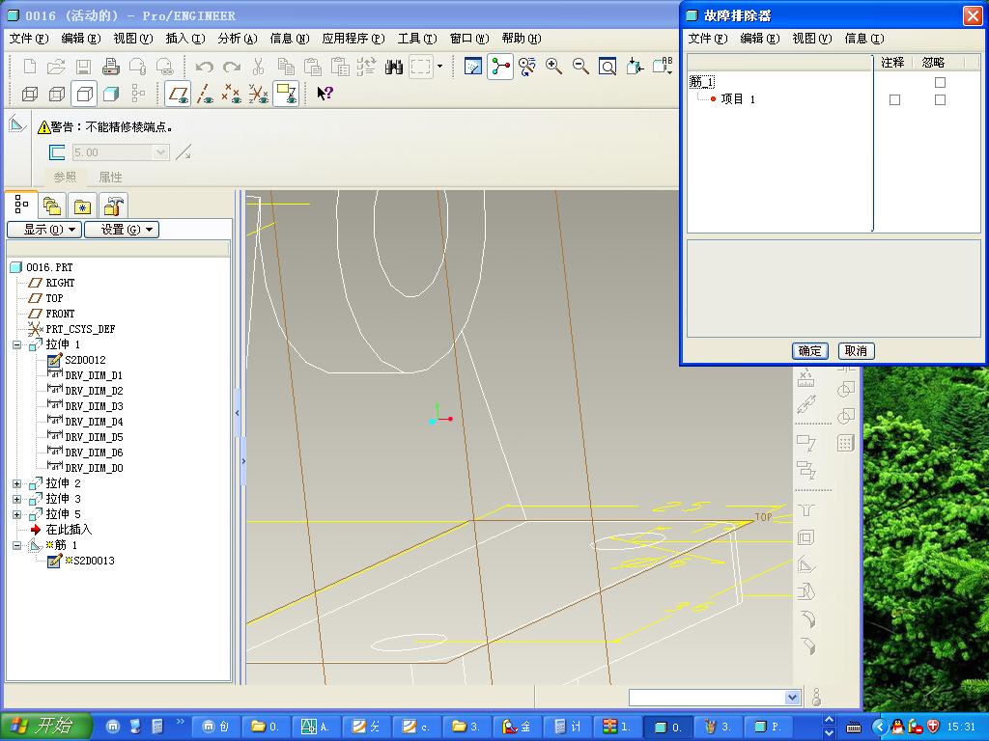Screen dimensions: 989x741
Task: Select DRV_DIM_D3 in model tree
Action: tap(94, 406)
